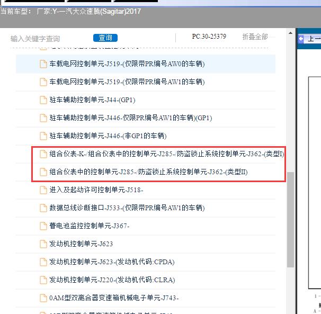The height and width of the screenshot is (314, 321).
Task: Click document icon beside 0AM J743 row
Action: 43,298
